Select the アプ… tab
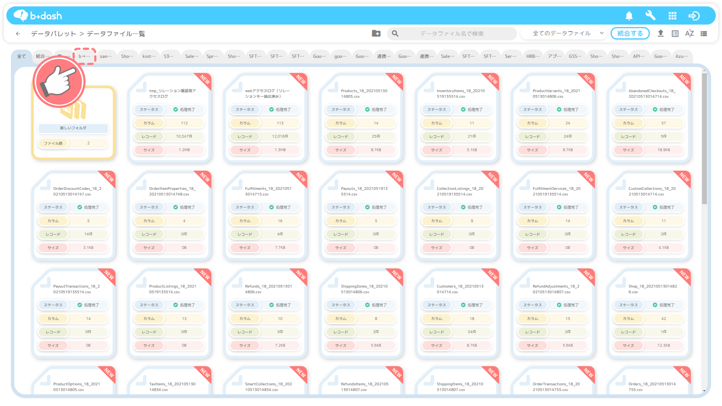The width and height of the screenshot is (722, 406). (554, 56)
